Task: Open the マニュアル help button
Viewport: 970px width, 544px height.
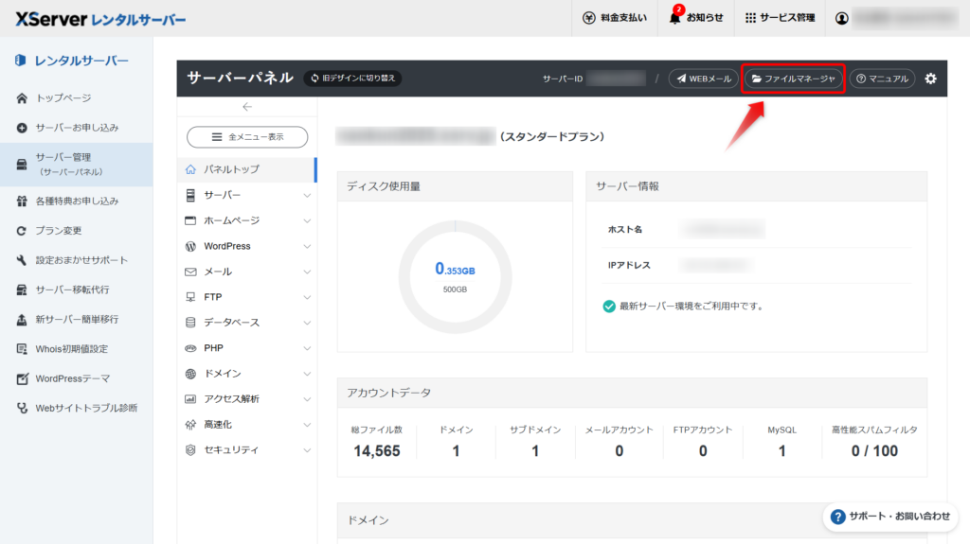Action: 881,79
